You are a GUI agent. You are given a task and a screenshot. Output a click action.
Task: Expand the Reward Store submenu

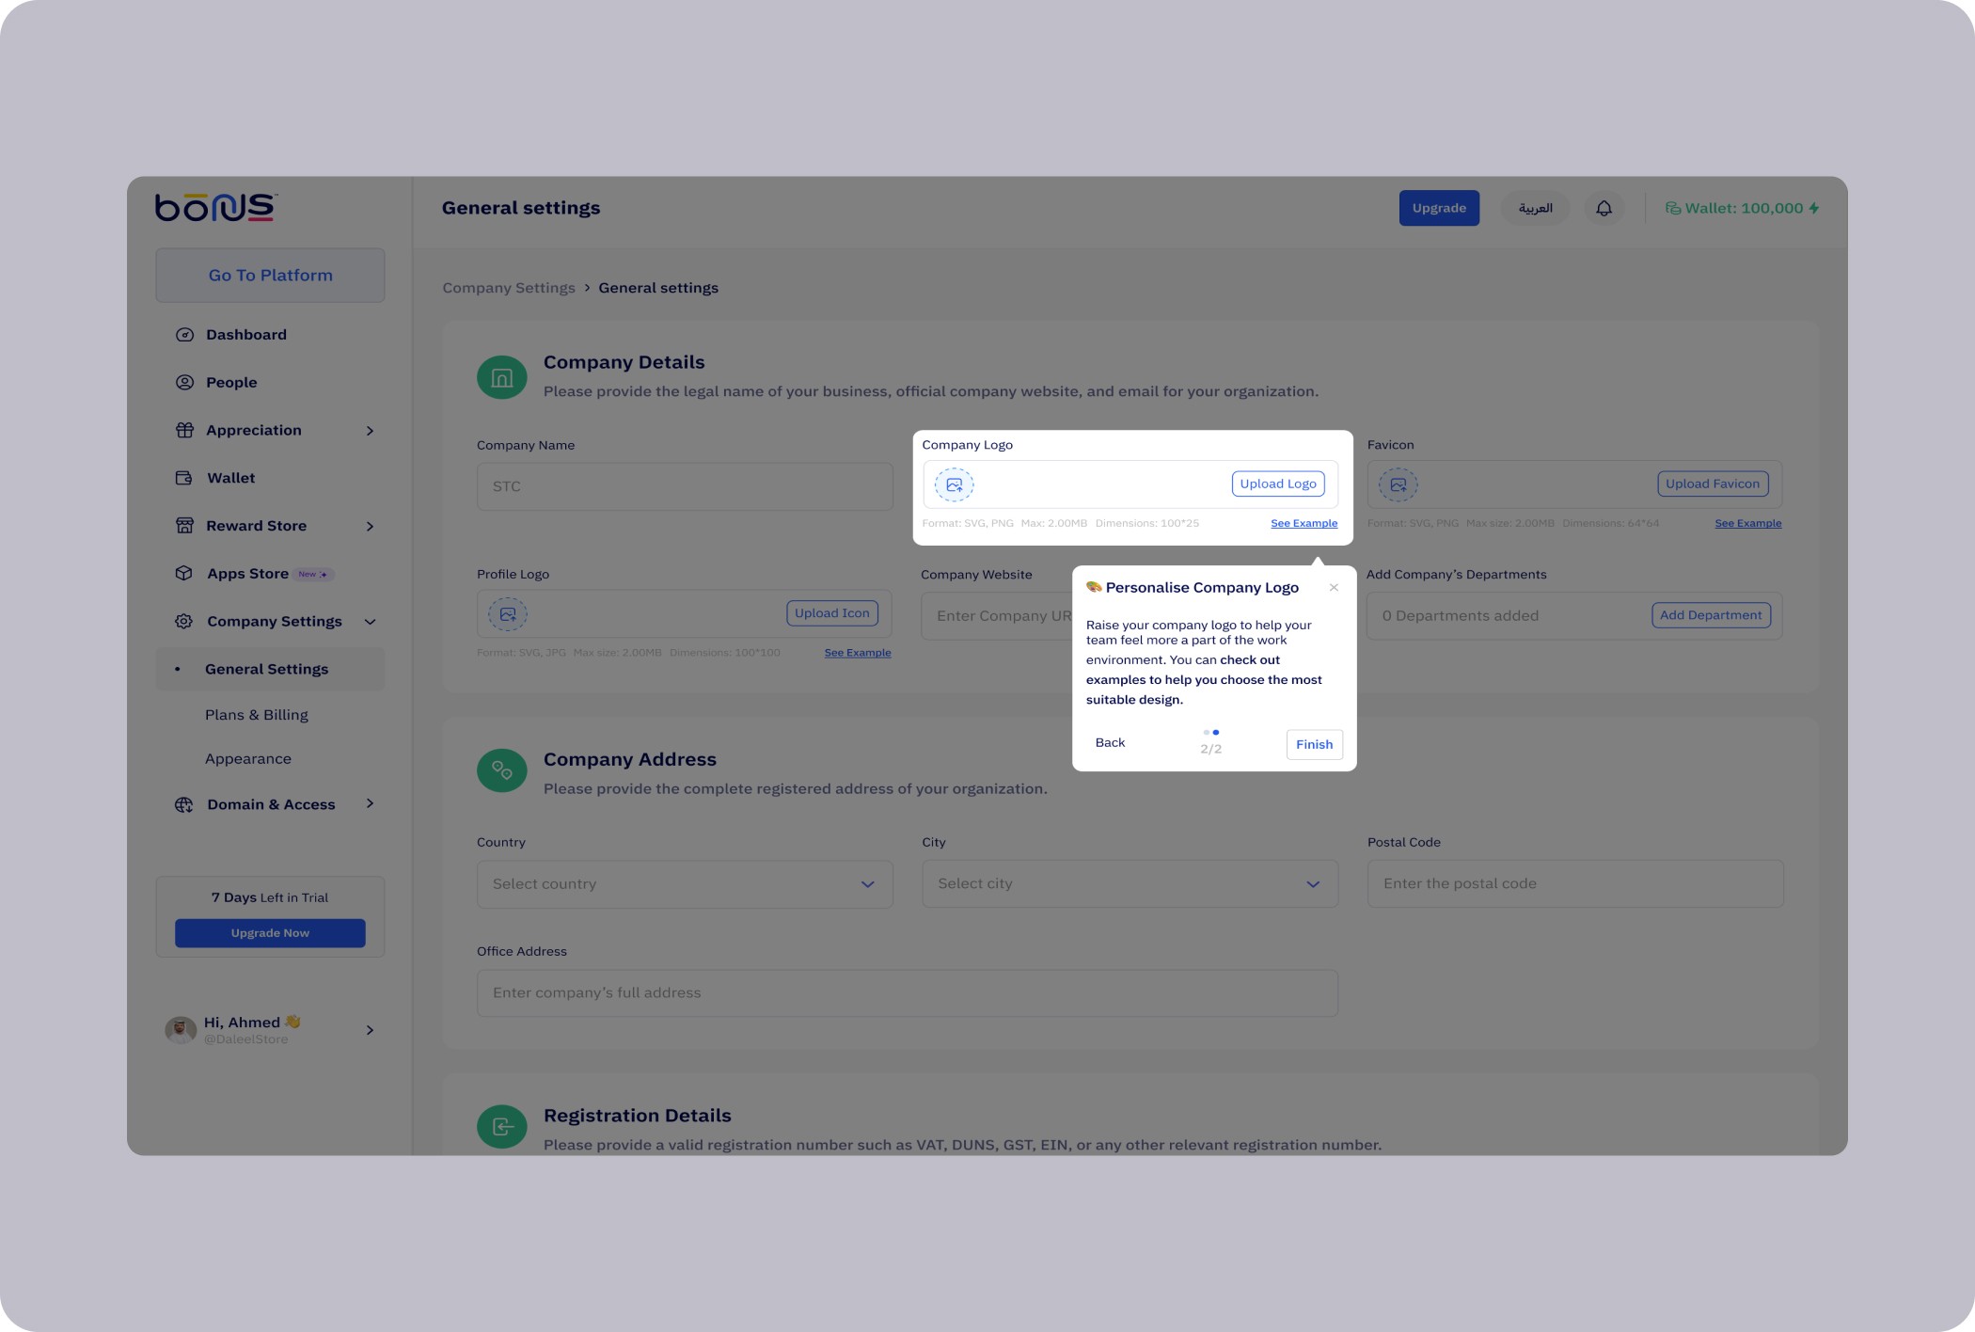click(x=370, y=526)
